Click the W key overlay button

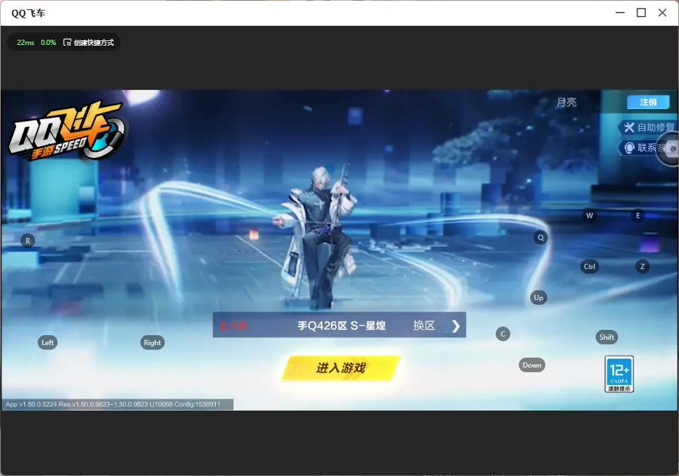click(x=590, y=216)
